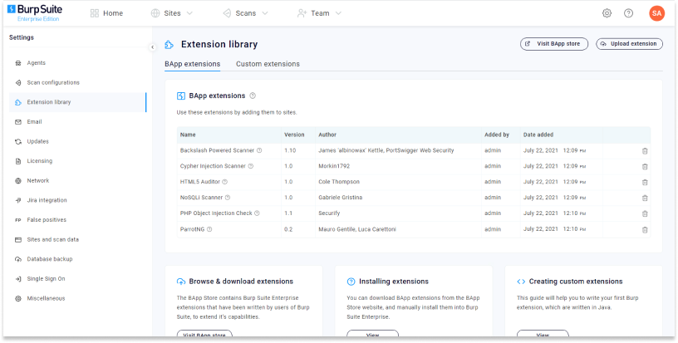Click the Visit BApp store button at top
This screenshot has height=343, width=678.
[x=554, y=44]
